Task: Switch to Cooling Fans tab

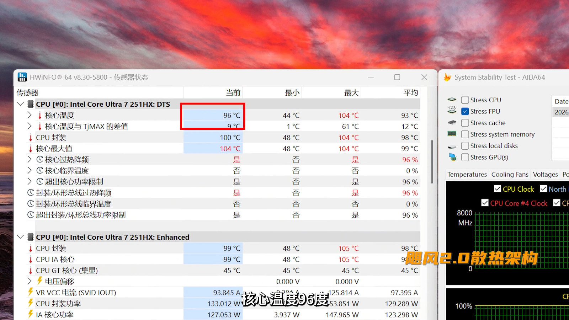Action: (510, 174)
